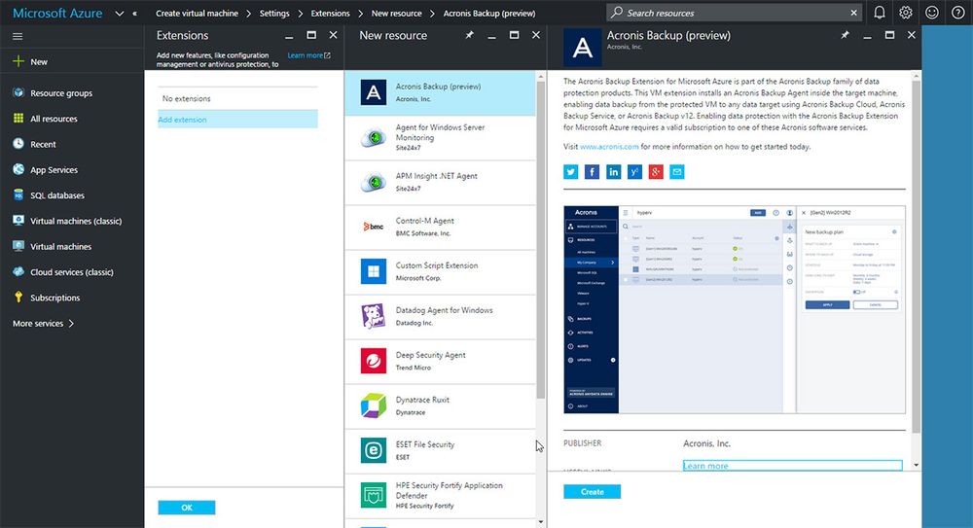Click the Virtual machines (classic) icon
The image size is (973, 528).
coord(18,221)
